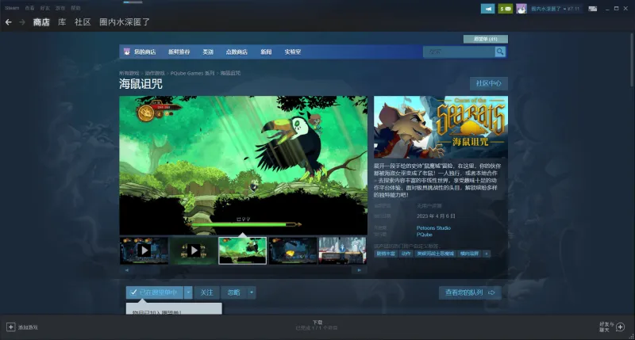Maximize the Steam window
635x340 pixels.
click(x=617, y=9)
